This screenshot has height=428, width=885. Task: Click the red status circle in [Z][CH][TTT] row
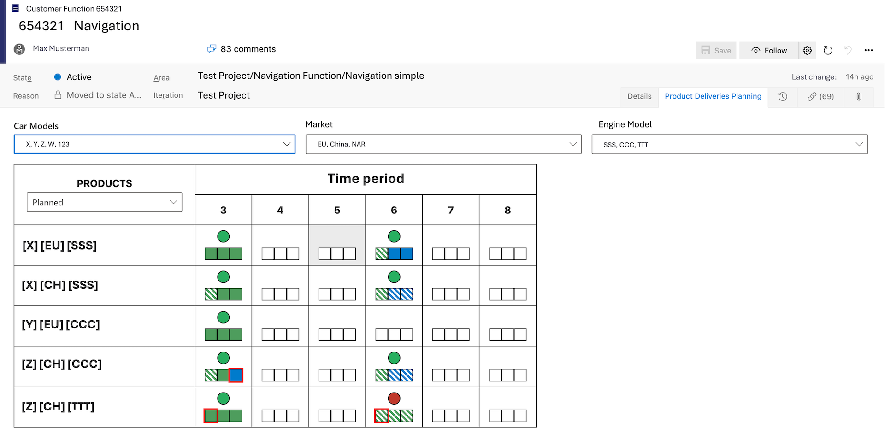click(x=394, y=399)
